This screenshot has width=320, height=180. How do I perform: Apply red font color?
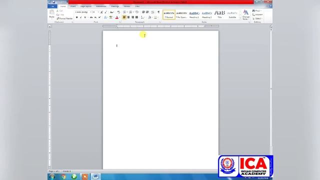point(116,17)
